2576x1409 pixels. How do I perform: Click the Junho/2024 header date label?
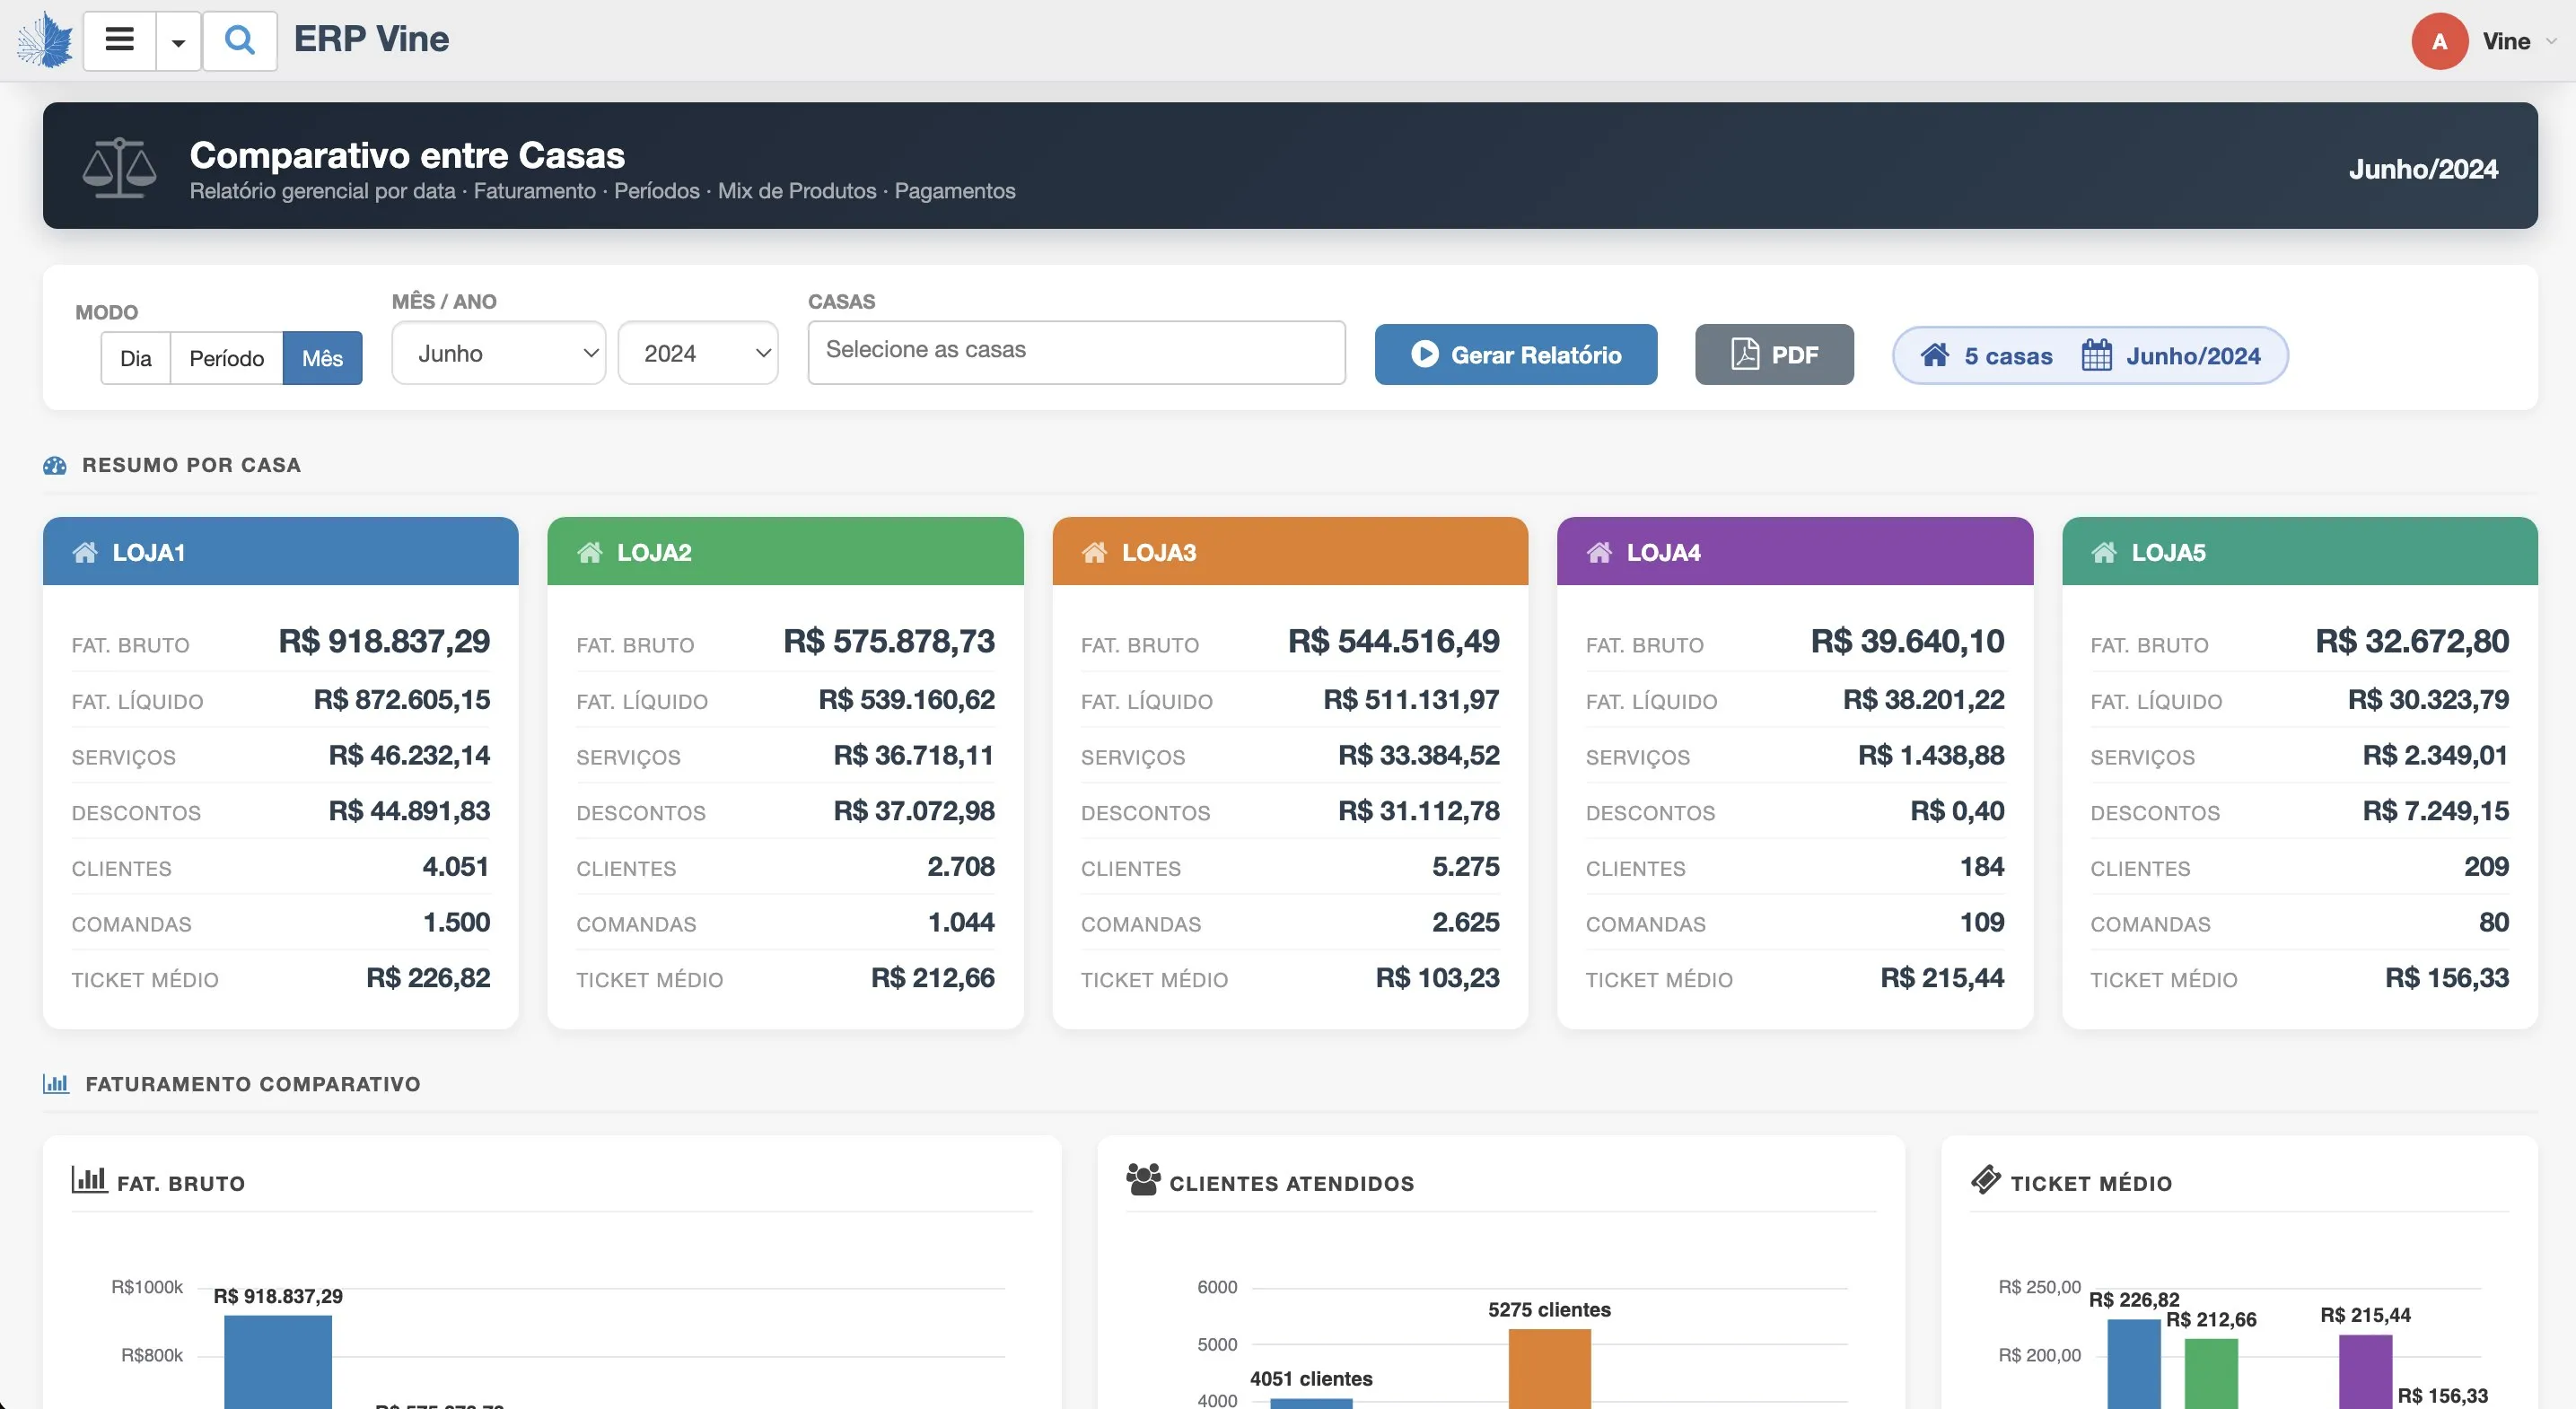click(x=2423, y=169)
